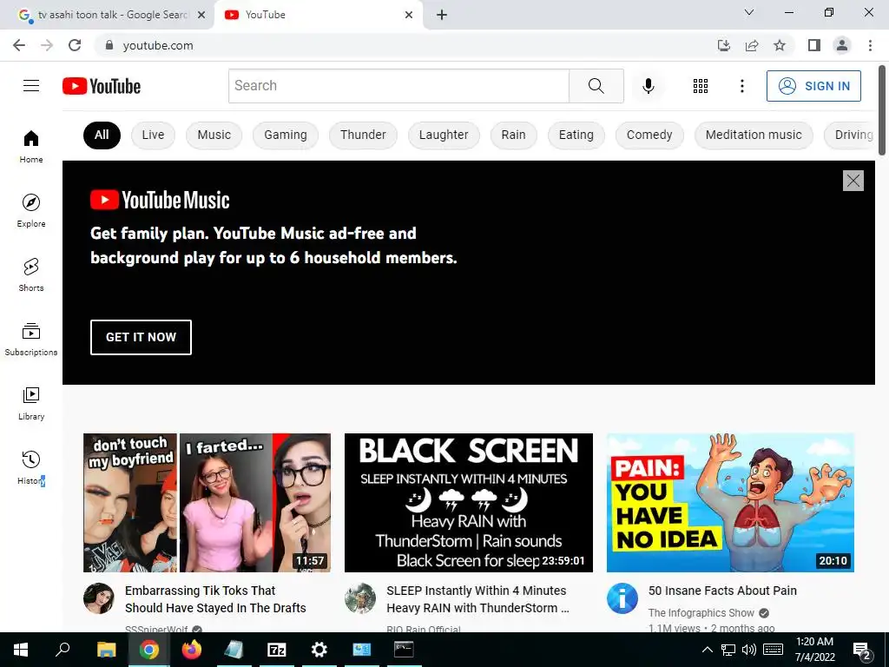Open the YouTube hamburger guide menu
The image size is (889, 667).
(31, 86)
